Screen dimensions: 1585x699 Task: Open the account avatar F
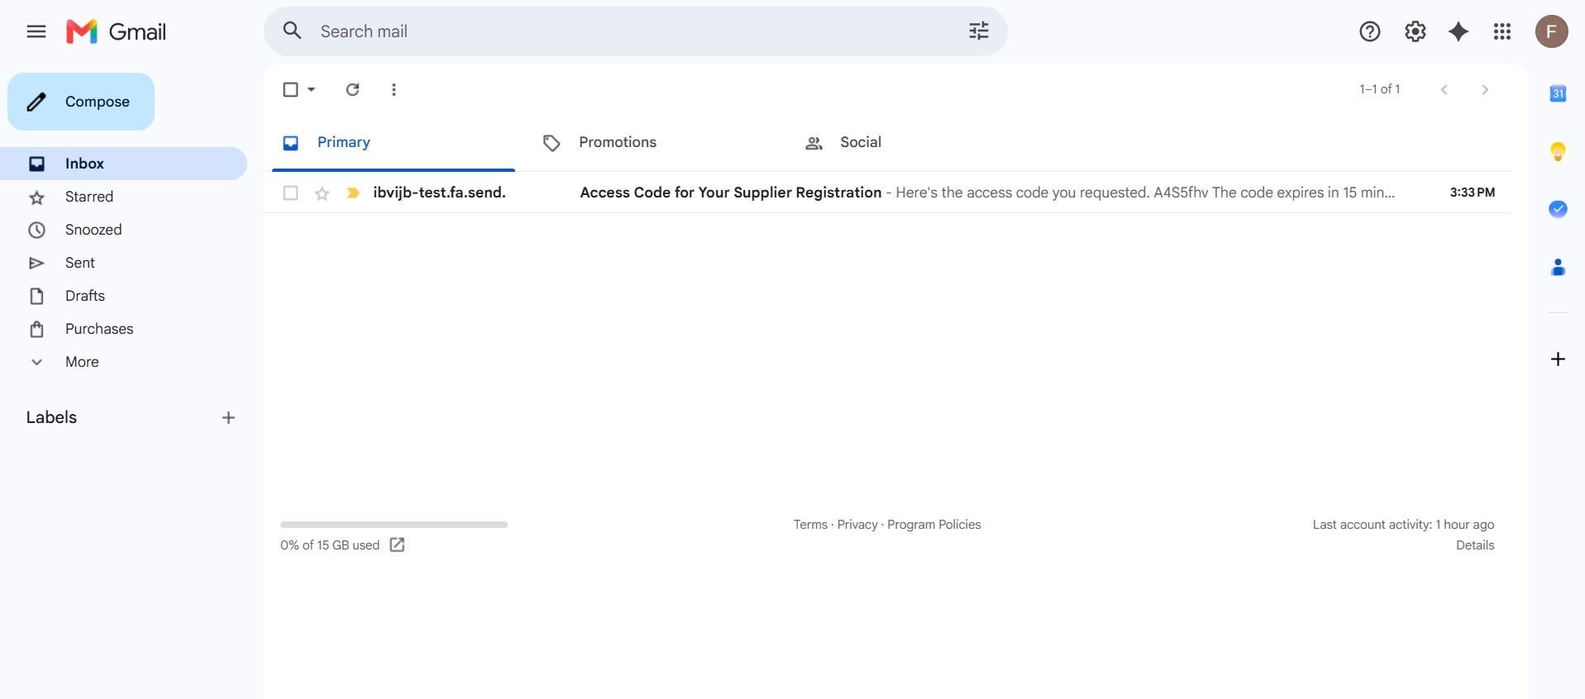click(x=1551, y=31)
